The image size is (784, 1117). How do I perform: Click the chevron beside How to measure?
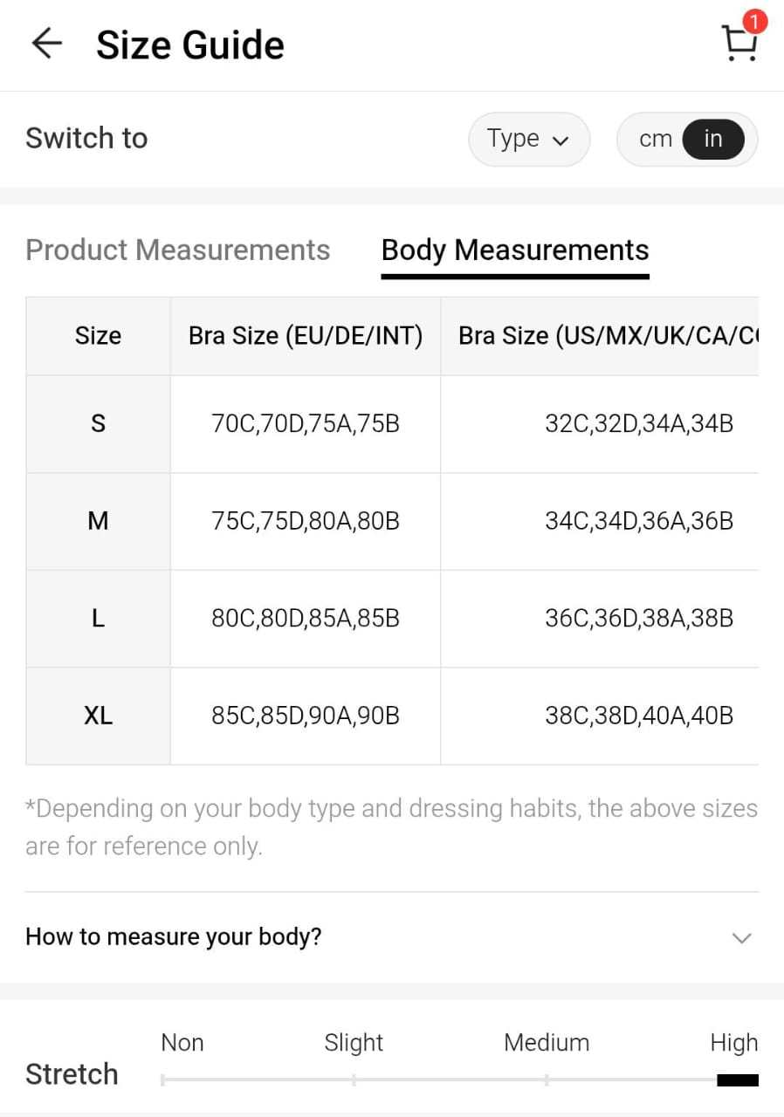(x=741, y=938)
